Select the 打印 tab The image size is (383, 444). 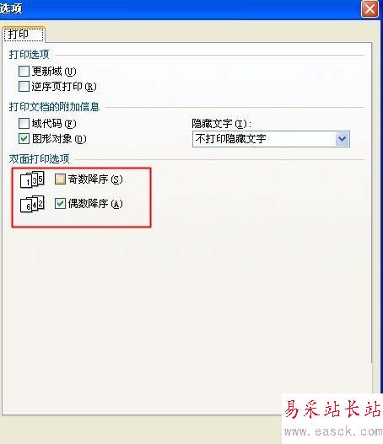point(24,35)
